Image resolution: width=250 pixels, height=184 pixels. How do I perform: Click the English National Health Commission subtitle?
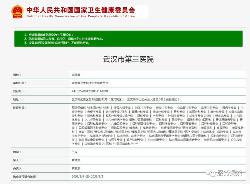coord(81,16)
